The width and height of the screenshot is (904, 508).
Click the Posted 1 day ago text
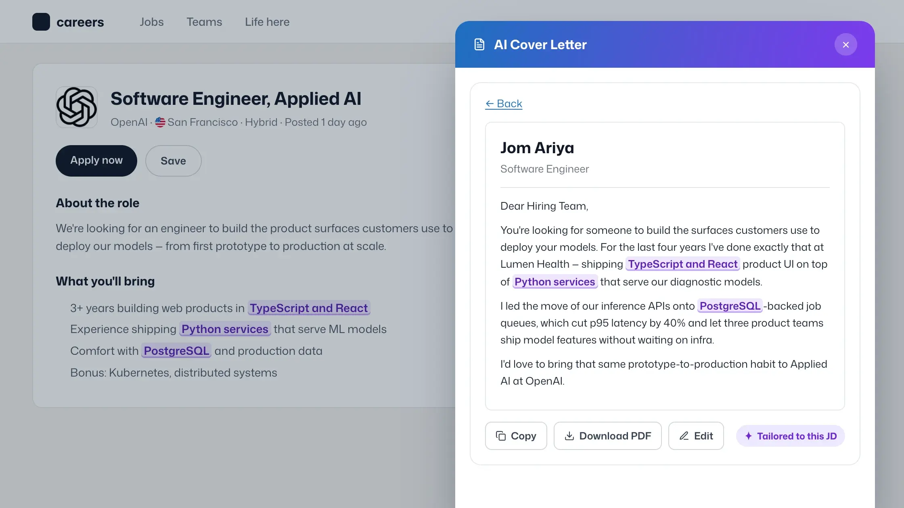click(x=326, y=122)
